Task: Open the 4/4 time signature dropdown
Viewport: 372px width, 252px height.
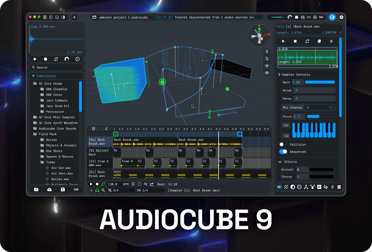Action: pyautogui.click(x=121, y=190)
